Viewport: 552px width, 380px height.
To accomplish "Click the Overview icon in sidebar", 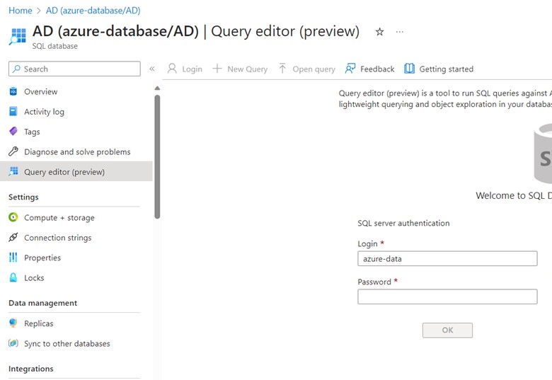I will pyautogui.click(x=13, y=91).
